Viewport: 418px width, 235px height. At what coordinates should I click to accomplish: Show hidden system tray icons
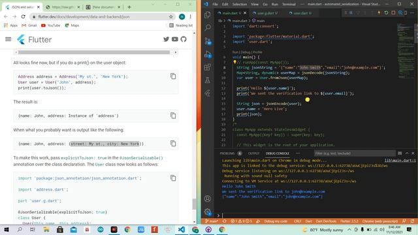point(349,229)
